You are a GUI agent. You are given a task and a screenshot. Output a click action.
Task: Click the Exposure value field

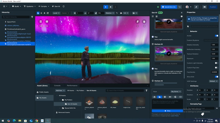tap(214, 58)
